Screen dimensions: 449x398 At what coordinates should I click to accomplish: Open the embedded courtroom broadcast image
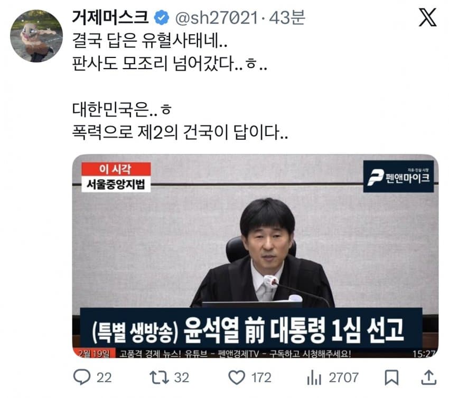point(255,256)
